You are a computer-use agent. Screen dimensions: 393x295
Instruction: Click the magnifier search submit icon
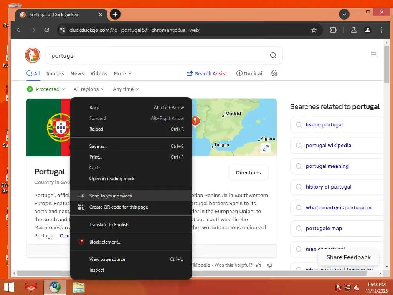coord(273,55)
